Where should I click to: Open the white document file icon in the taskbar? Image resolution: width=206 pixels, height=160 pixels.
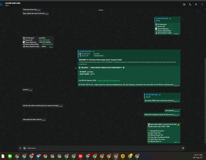point(3,156)
